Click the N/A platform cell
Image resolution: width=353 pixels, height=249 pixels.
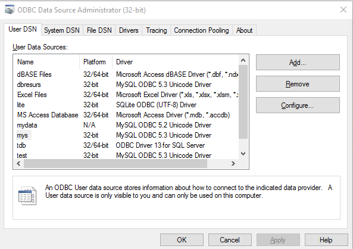(x=89, y=125)
